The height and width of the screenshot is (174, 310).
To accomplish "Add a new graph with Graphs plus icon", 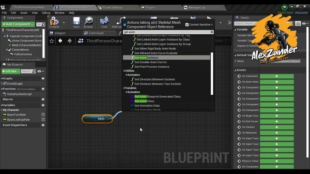I will (43, 78).
